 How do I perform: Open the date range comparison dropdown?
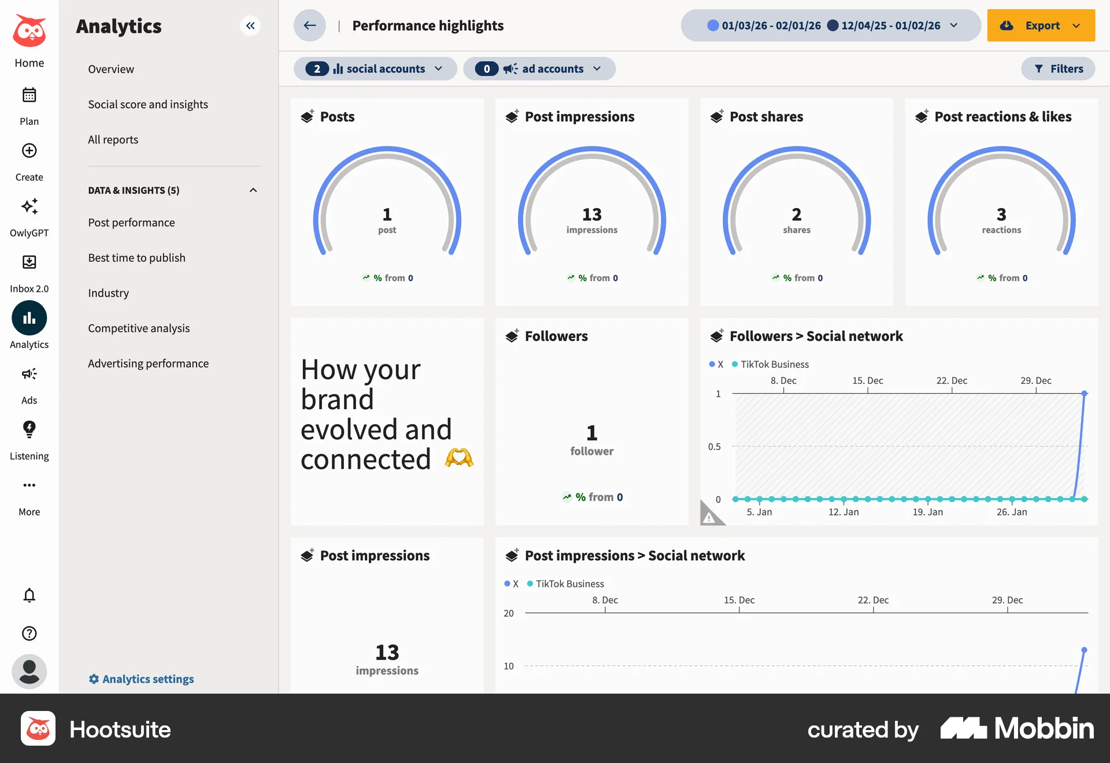953,25
